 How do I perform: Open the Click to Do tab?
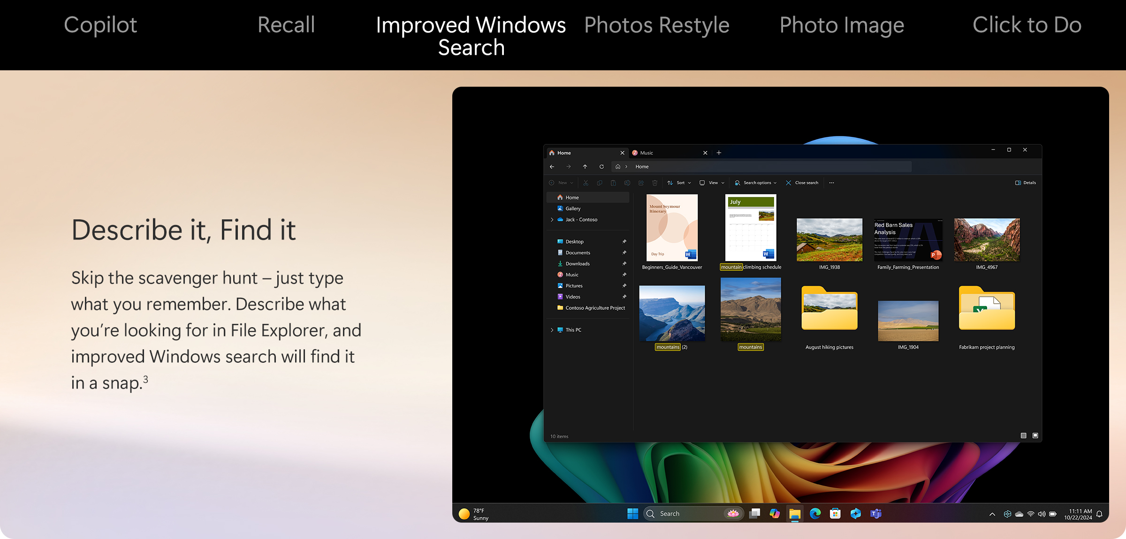tap(1027, 25)
